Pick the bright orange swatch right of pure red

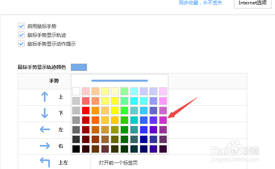coord(95,111)
